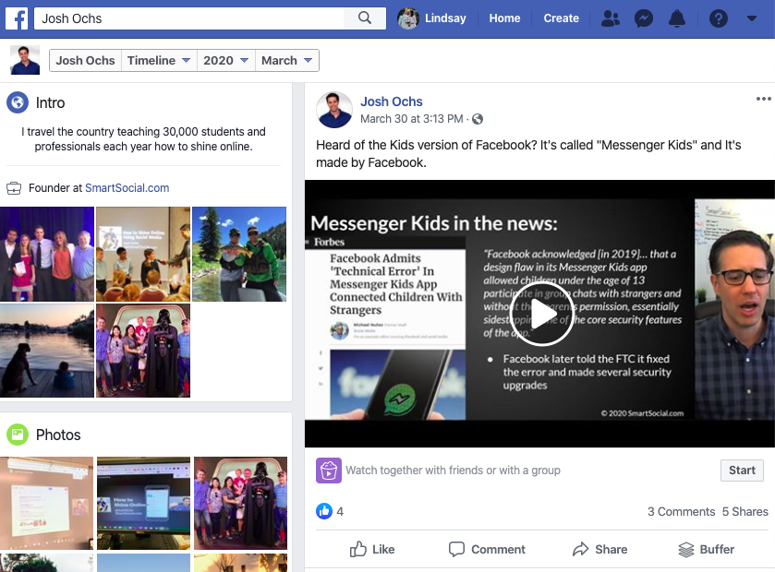The image size is (775, 572).
Task: Open featured photo of dog by lake
Action: [47, 351]
